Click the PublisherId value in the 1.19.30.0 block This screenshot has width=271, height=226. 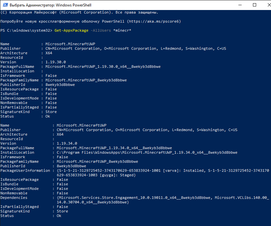[x=60, y=85]
